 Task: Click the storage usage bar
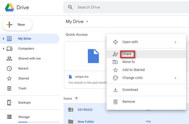pos(38,122)
